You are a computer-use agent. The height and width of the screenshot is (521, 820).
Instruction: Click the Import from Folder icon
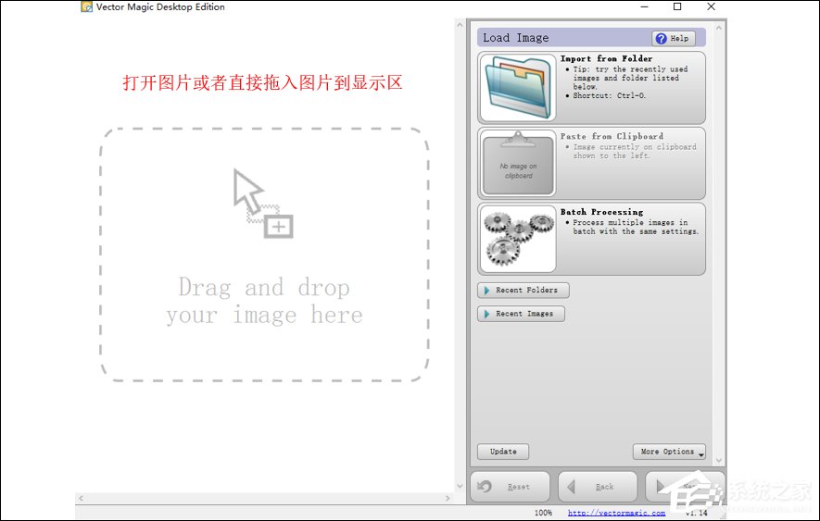(518, 87)
